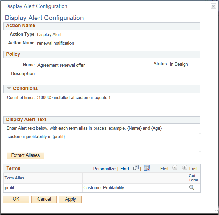Screen dimensions: 219x215
Task: Click the Display Alert Text section header
Action: 102,120
